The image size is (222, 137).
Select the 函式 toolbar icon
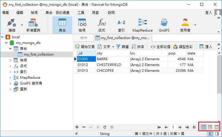[x=102, y=23]
